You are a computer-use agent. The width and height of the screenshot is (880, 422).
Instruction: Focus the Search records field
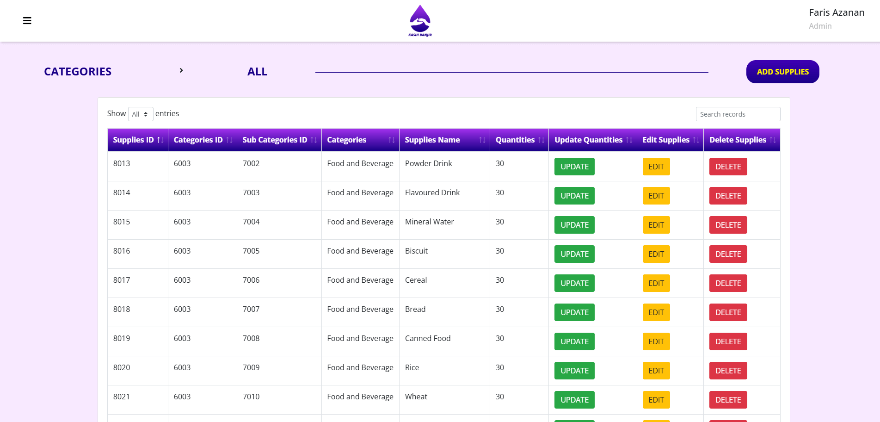738,114
